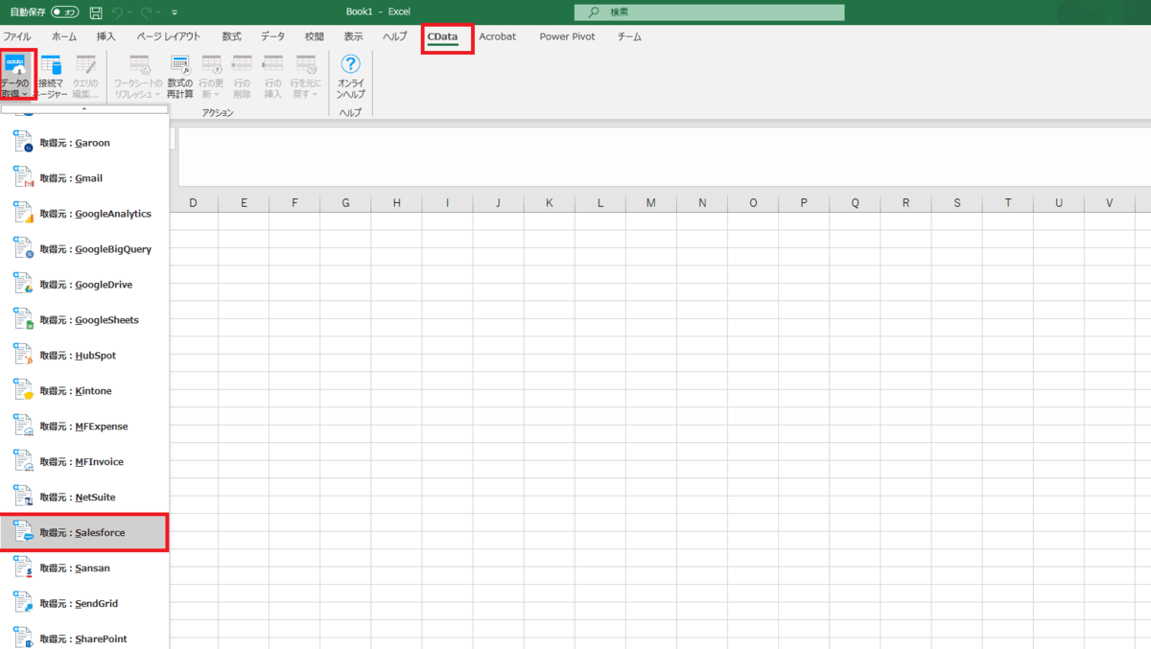Open オンラインヘルプ (Online Help) question mark icon
The width and height of the screenshot is (1151, 649).
[351, 64]
